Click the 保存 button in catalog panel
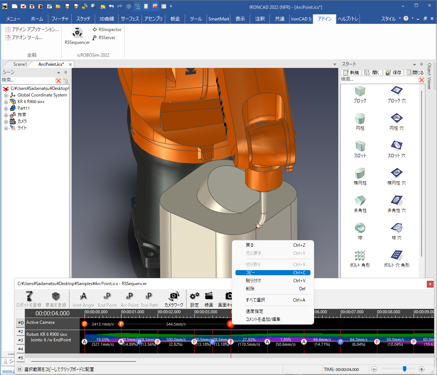This screenshot has height=375, width=437. click(393, 73)
